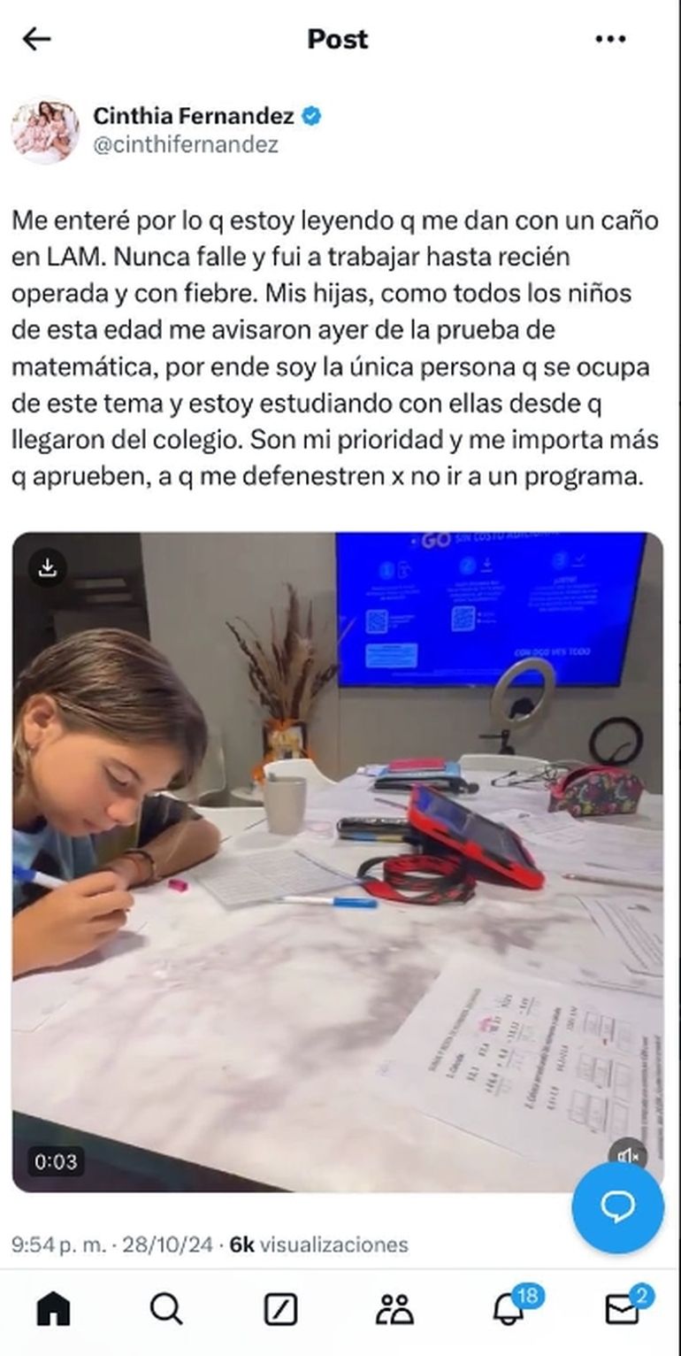This screenshot has height=1356, width=681.
Task: Tap the blue verified badge
Action: (x=312, y=115)
